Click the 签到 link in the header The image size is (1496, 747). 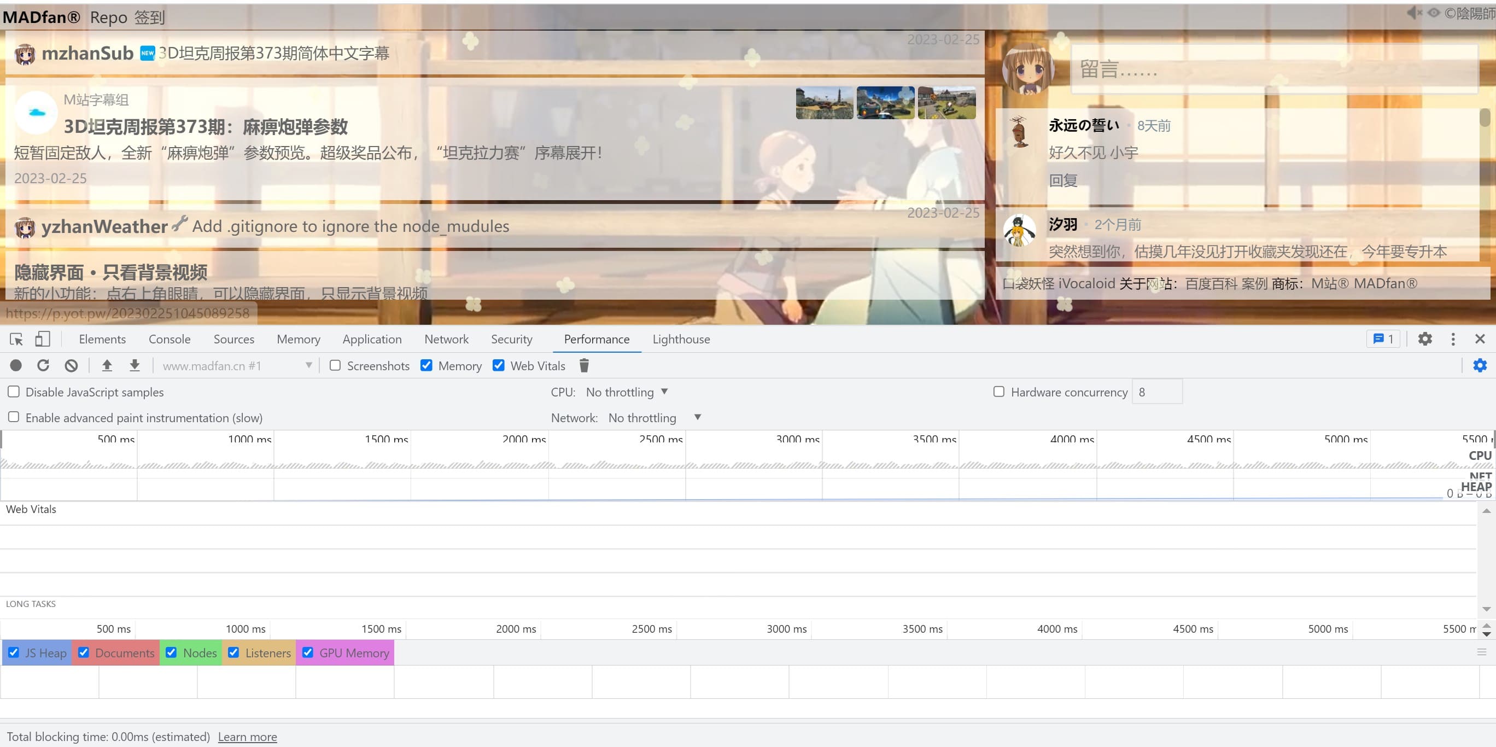coord(150,17)
